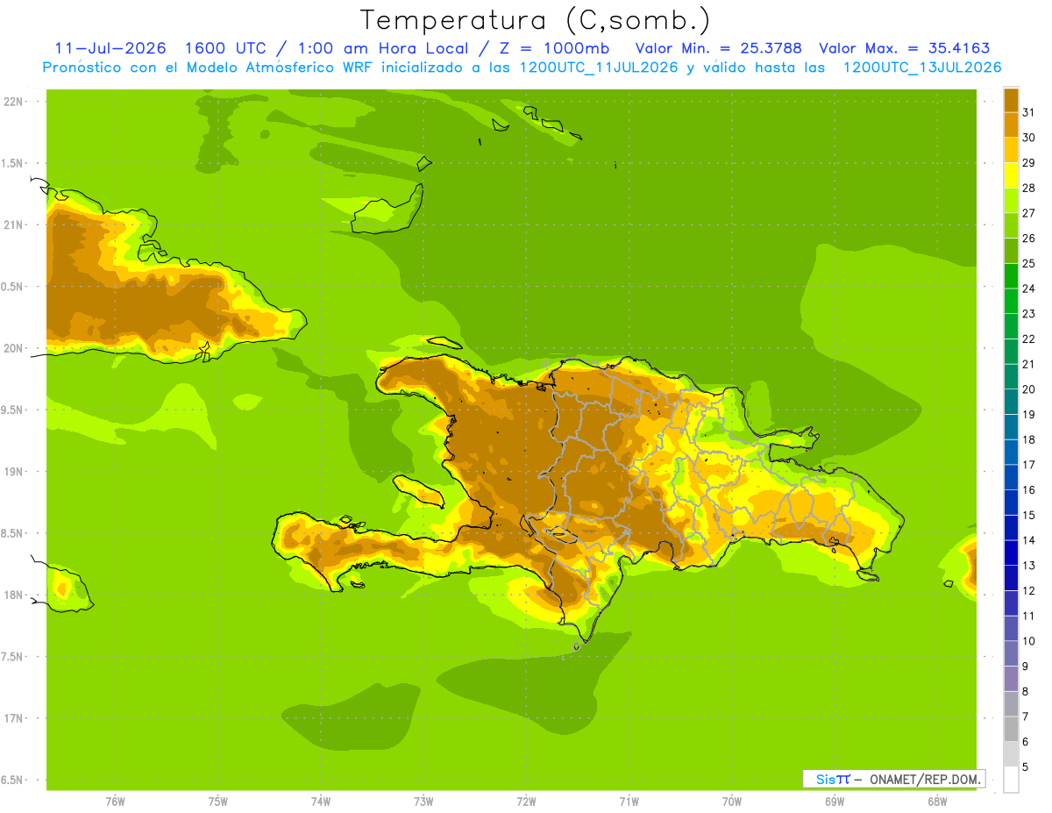Screen dimensions: 1052x813
Task: Click the '75W' longitude axis label
Action: tap(218, 802)
